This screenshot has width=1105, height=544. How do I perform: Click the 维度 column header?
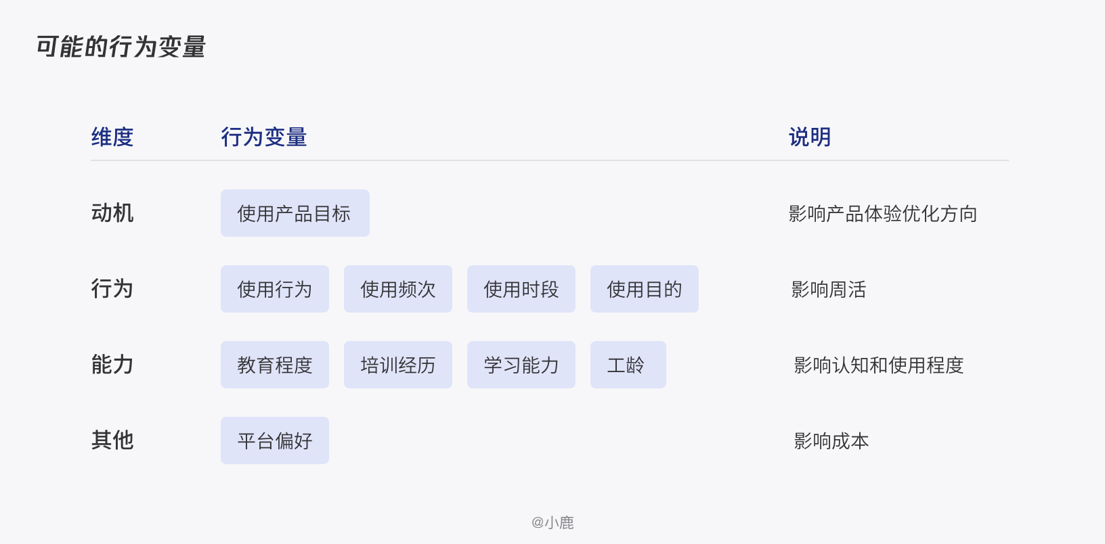pyautogui.click(x=112, y=137)
